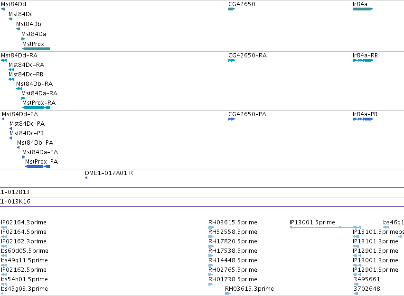Viewport: 404px width, 296px height.
Task: Select the MstProx-PA protein glyph
Action: (x=38, y=166)
